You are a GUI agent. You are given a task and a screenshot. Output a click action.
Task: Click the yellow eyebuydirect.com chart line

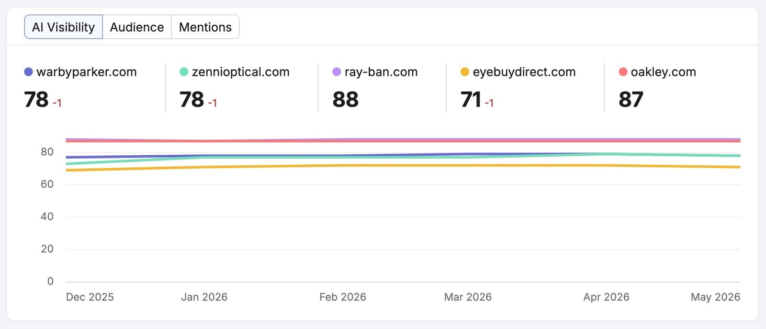click(x=403, y=166)
